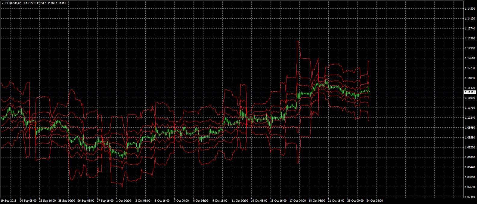Click the 7 Oct 00:00 time label
The image size is (477, 204).
(181, 201)
